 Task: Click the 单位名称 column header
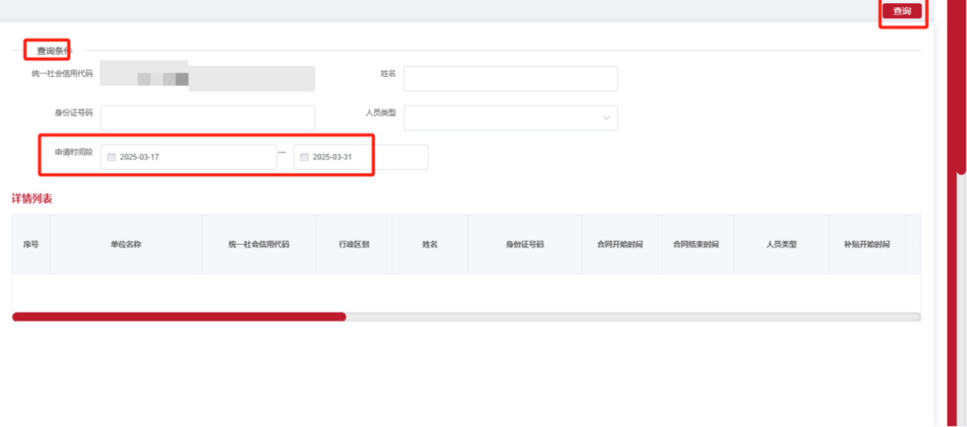(126, 244)
